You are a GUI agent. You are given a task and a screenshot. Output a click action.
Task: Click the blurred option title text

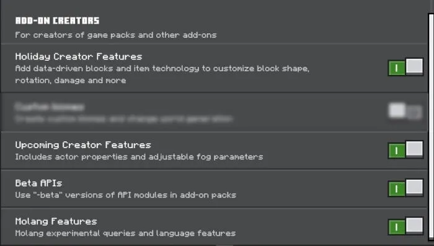coord(50,107)
